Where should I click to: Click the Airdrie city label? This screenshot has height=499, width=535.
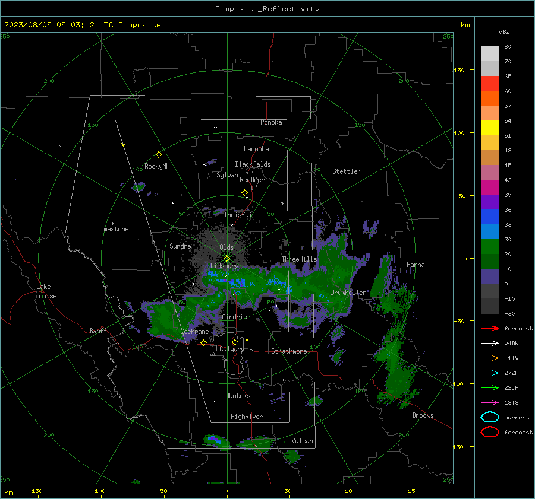point(234,317)
